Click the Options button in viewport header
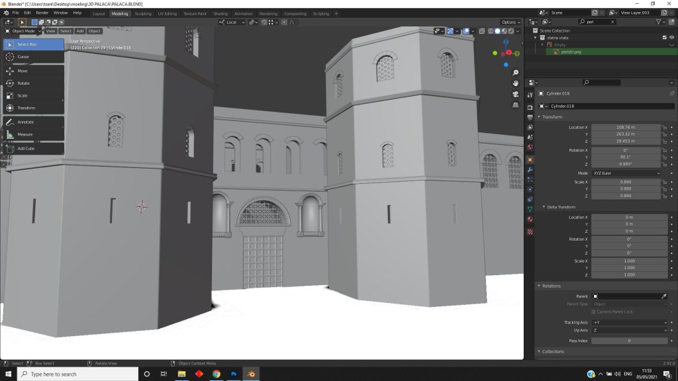The height and width of the screenshot is (381, 678). pos(508,22)
